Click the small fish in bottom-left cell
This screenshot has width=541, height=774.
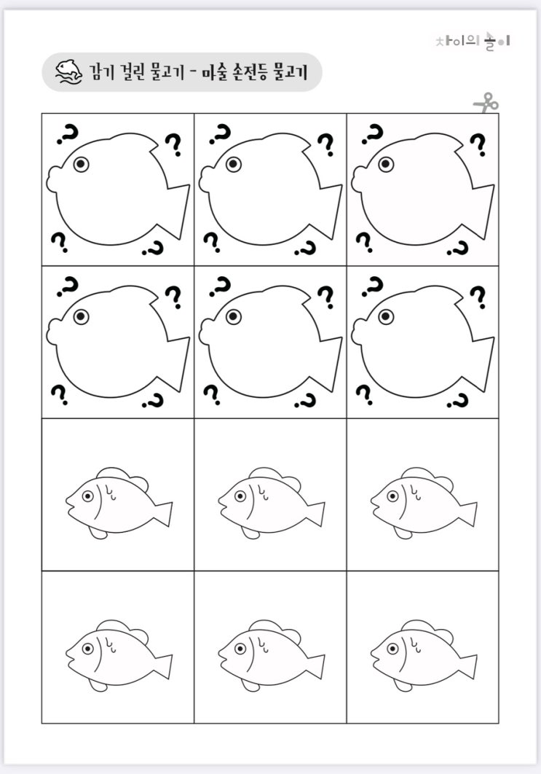click(119, 655)
